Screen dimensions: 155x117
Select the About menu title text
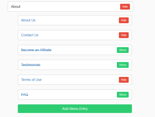click(x=16, y=7)
